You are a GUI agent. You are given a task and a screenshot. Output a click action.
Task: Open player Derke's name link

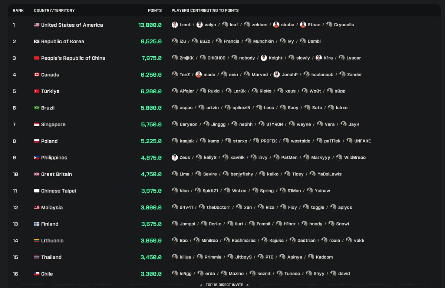pyautogui.click(x=215, y=224)
